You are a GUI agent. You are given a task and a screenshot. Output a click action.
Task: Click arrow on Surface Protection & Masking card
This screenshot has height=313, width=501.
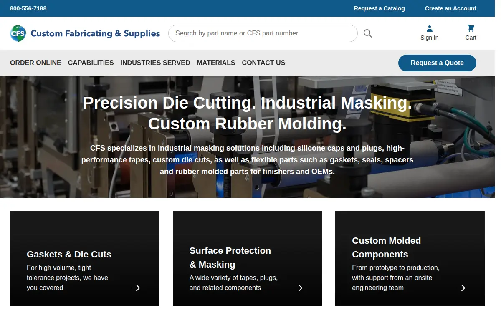click(298, 288)
